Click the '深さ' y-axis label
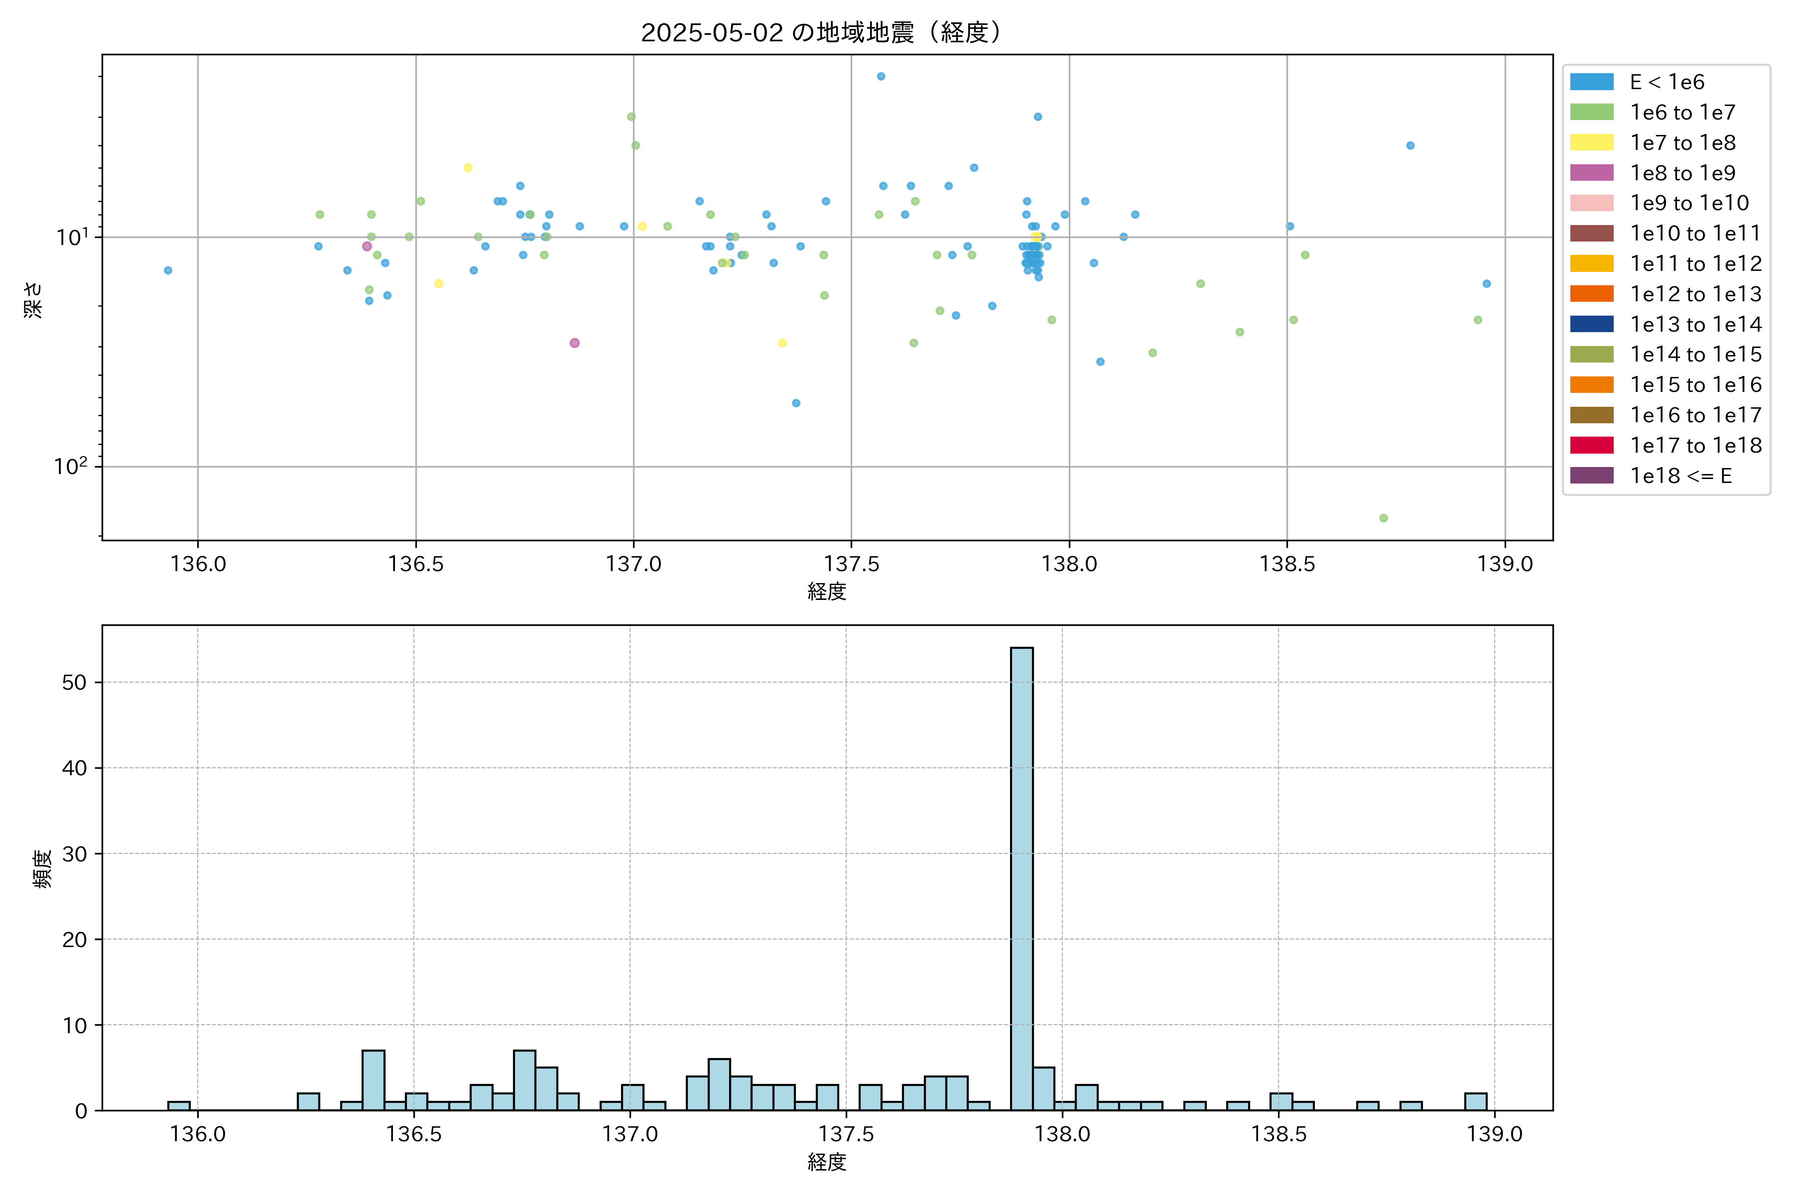The width and height of the screenshot is (1793, 1195). pyautogui.click(x=33, y=300)
